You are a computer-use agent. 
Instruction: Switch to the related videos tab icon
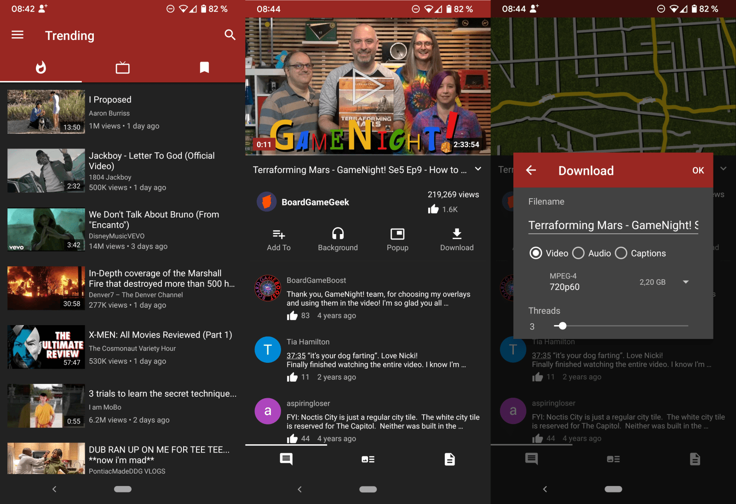click(x=368, y=459)
